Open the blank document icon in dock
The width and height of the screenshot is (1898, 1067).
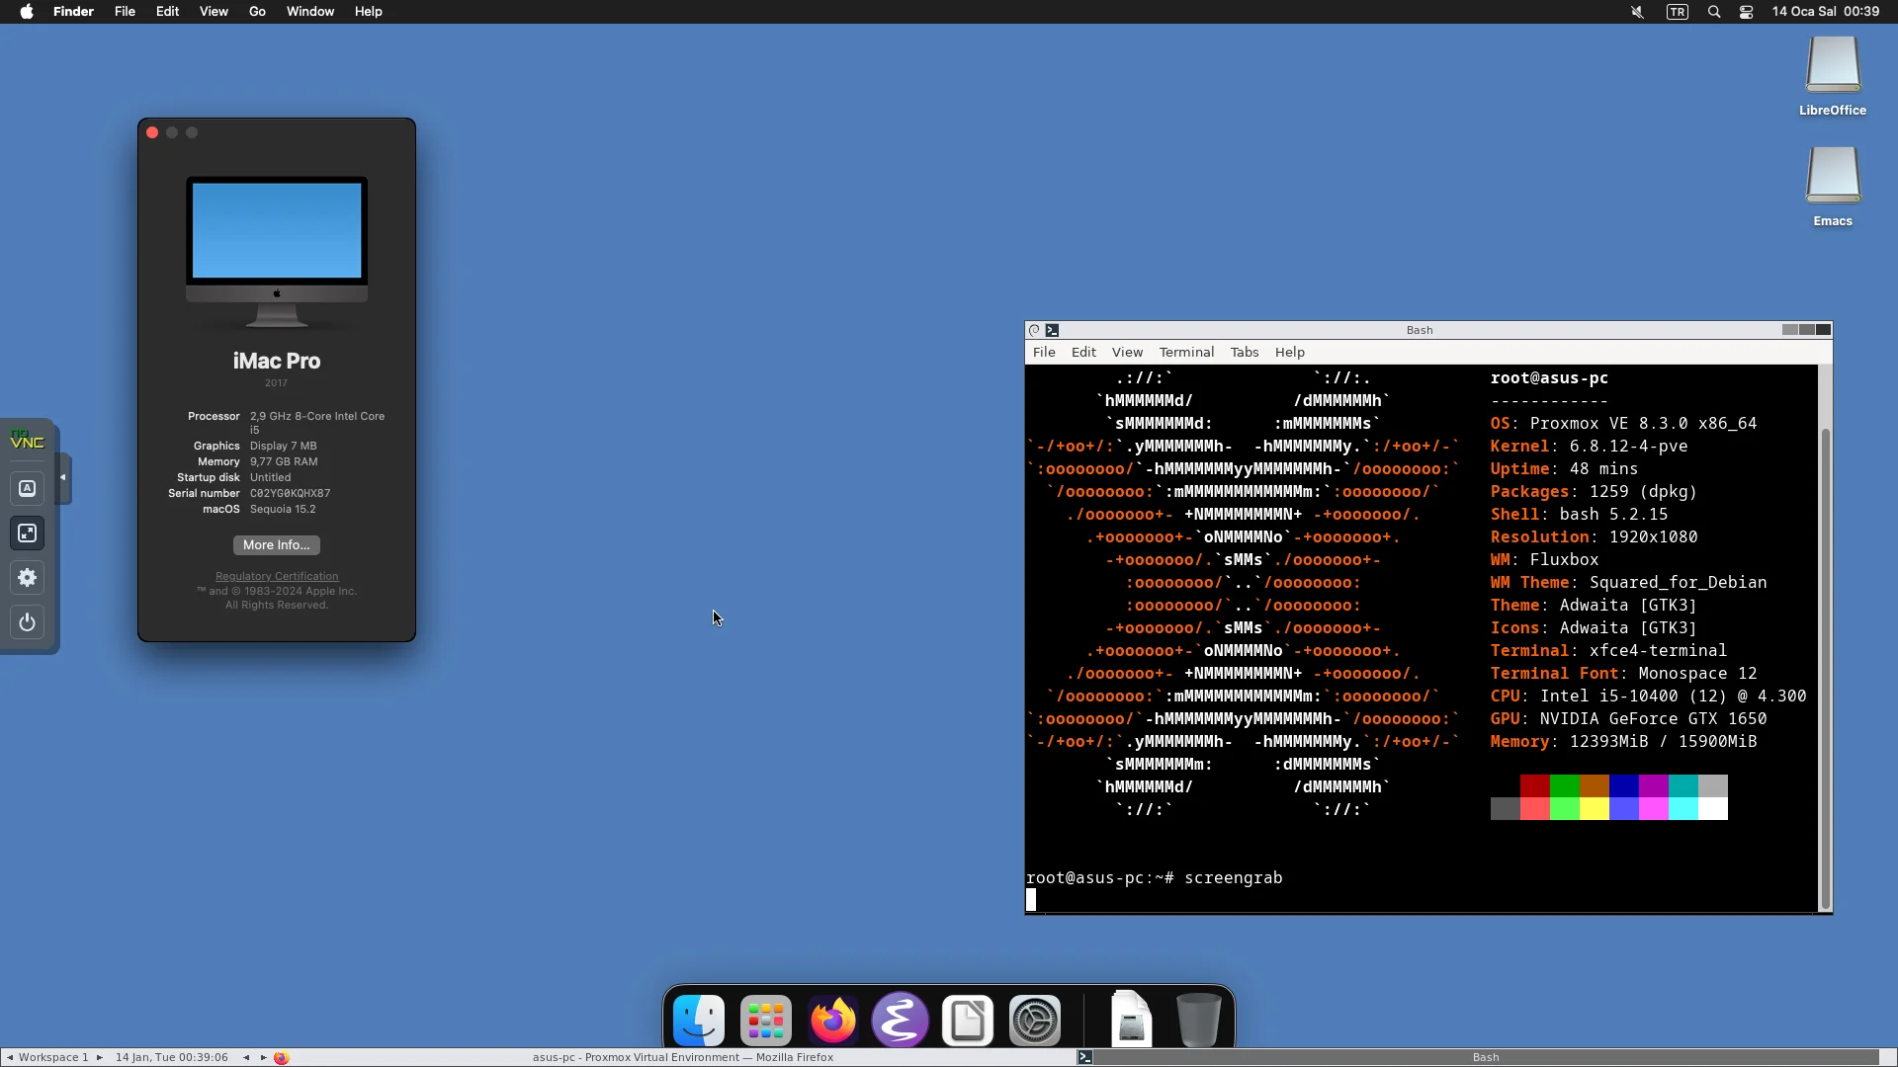(x=968, y=1020)
